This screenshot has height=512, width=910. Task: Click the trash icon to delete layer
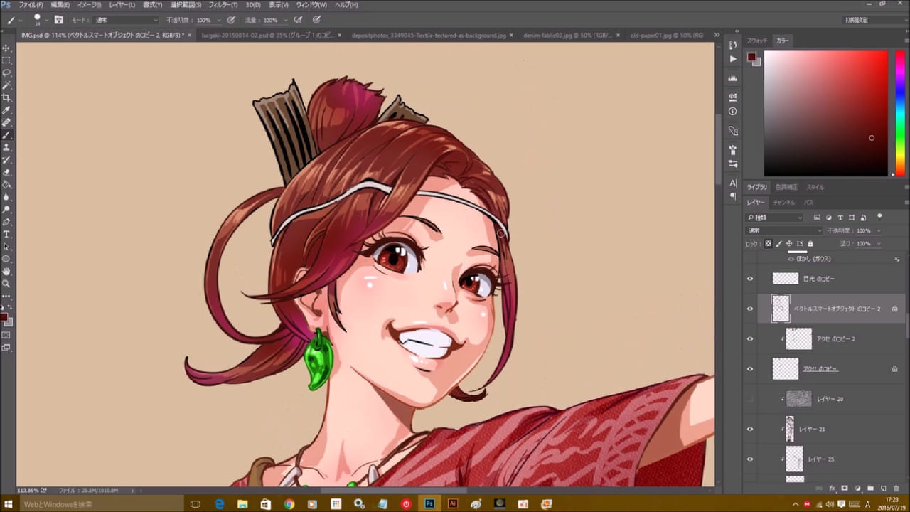coord(895,489)
